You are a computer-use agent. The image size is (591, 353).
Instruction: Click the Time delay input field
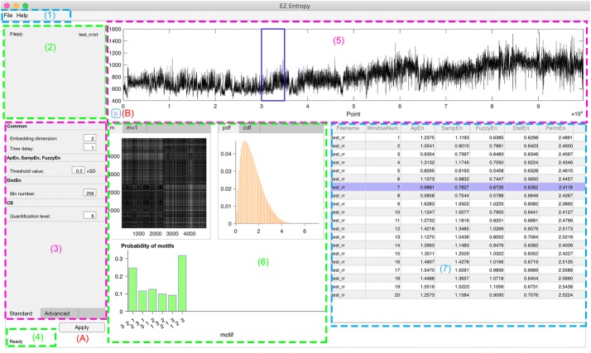(89, 147)
